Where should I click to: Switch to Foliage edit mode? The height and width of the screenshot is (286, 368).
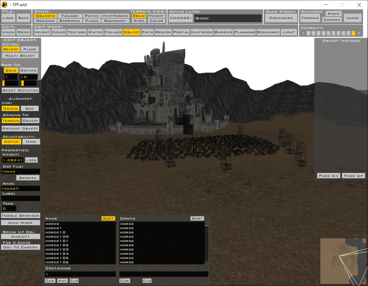coord(113,32)
